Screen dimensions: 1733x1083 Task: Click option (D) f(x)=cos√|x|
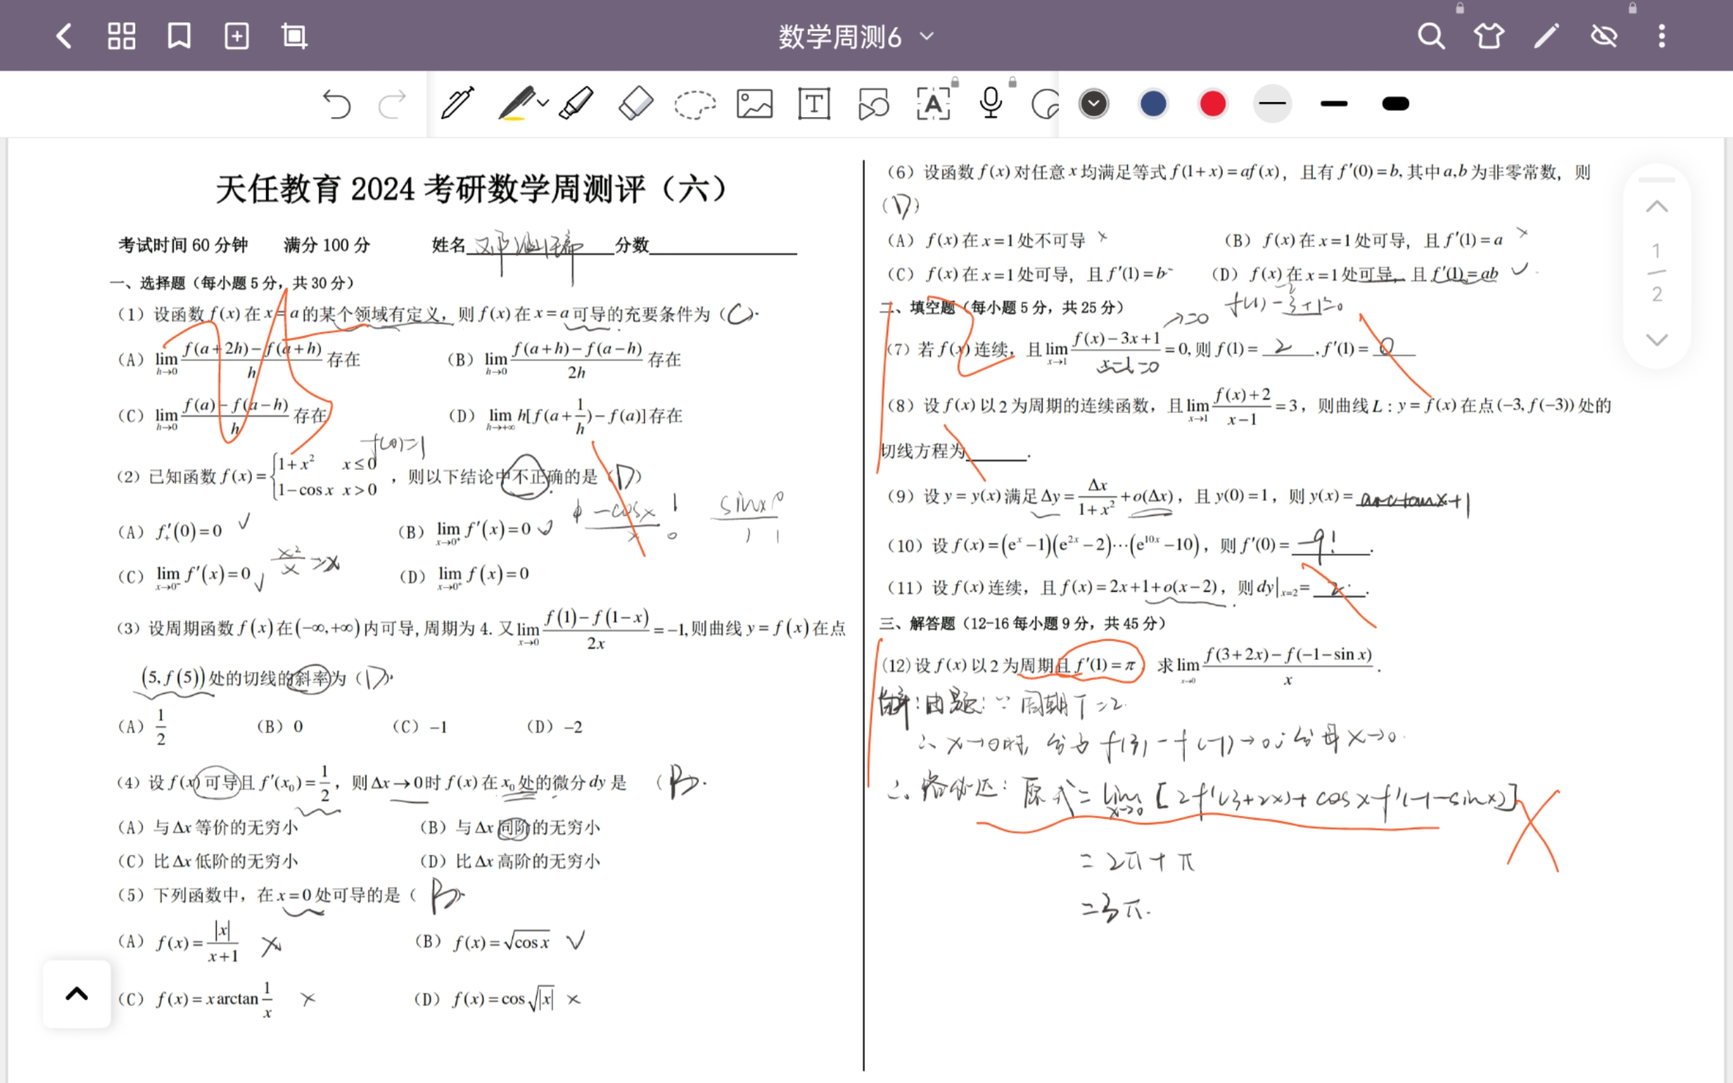(484, 999)
